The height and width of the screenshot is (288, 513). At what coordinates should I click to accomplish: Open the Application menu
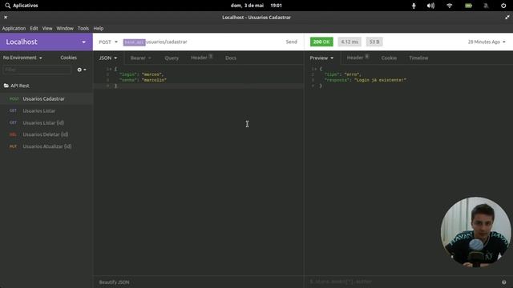[14, 29]
